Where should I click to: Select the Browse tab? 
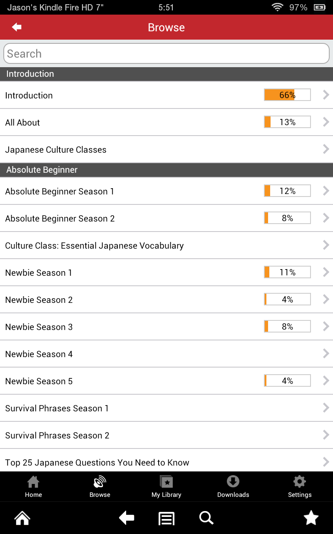[x=100, y=486]
